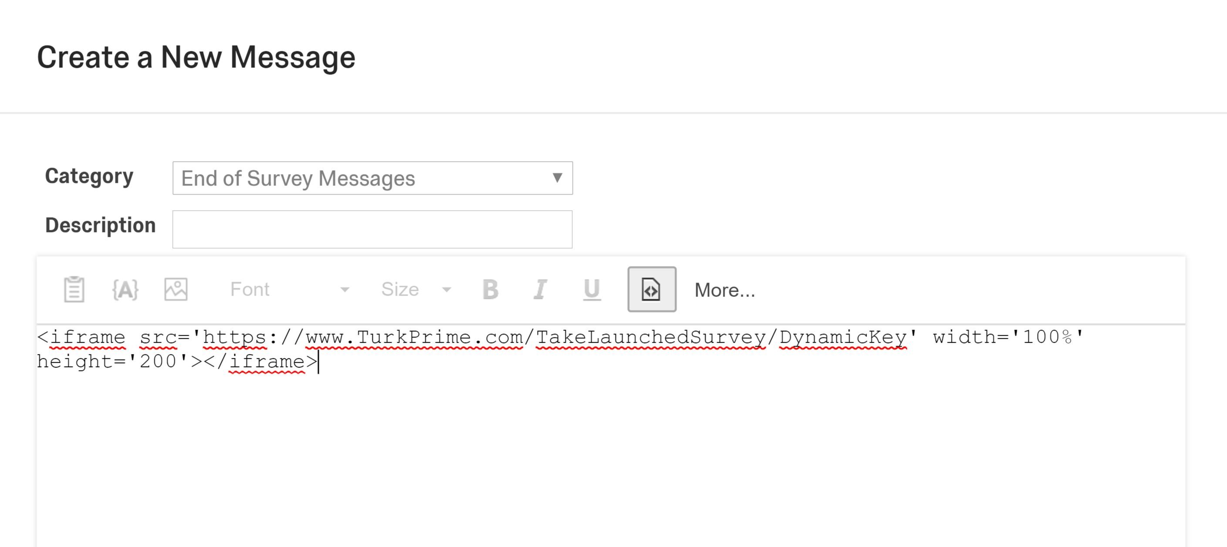1227x547 pixels.
Task: Click the width='100%' attribute text
Action: pos(1008,337)
